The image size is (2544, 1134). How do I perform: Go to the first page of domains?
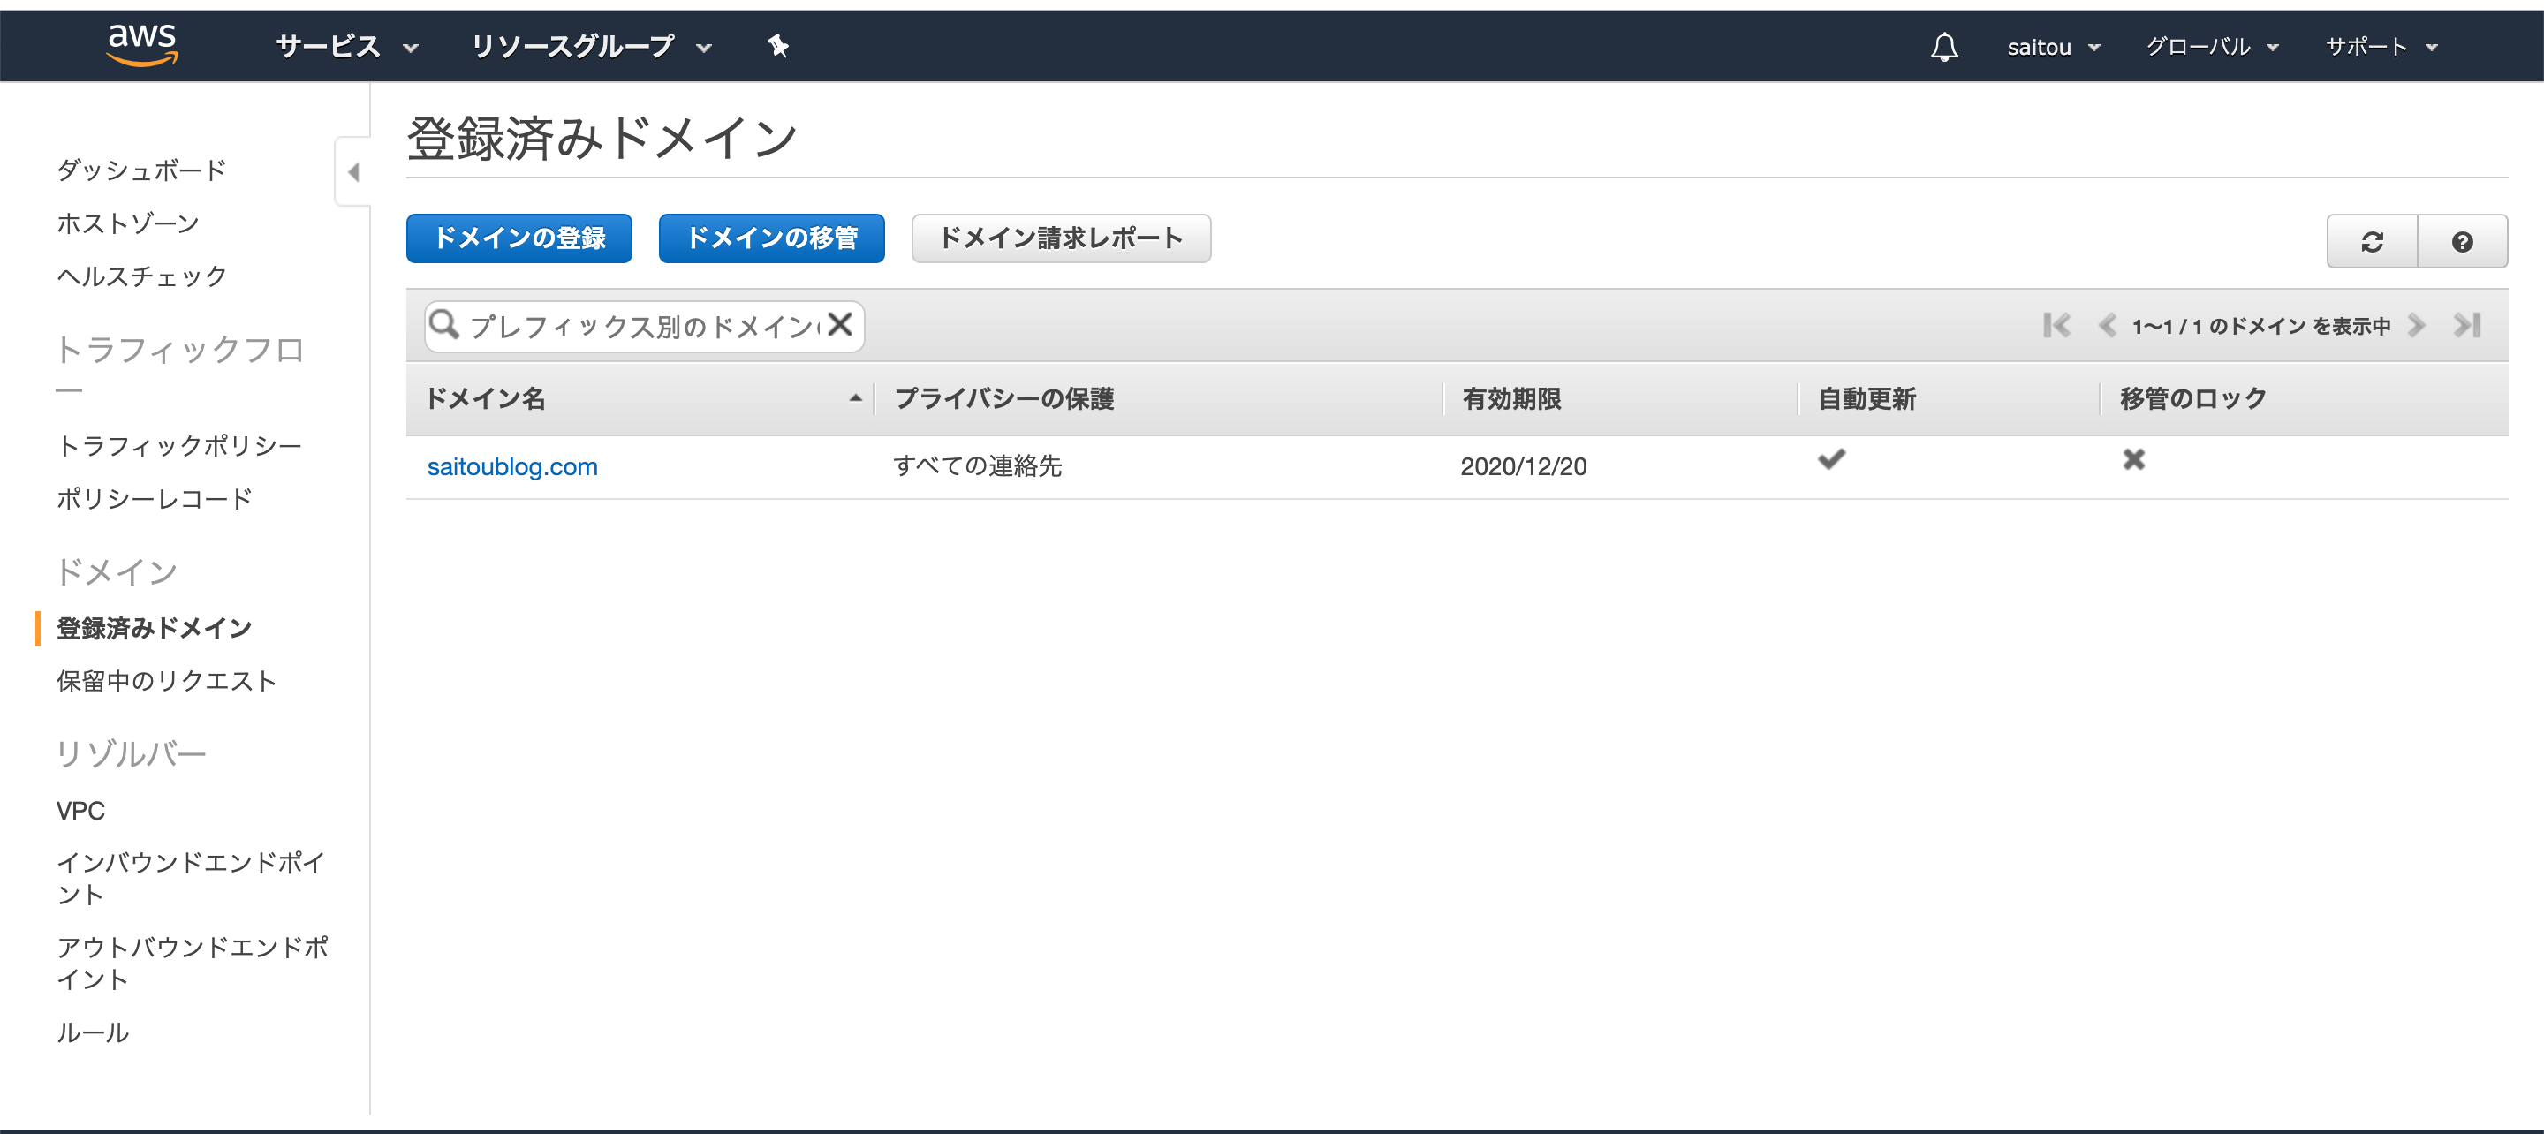(x=2057, y=325)
